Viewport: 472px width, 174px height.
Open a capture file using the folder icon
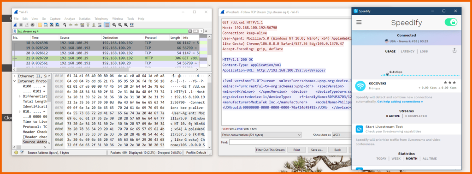point(40,25)
